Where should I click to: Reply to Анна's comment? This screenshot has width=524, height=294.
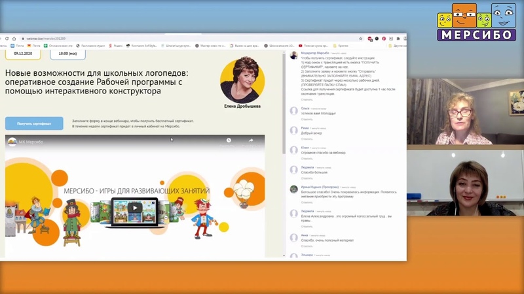tap(307, 246)
